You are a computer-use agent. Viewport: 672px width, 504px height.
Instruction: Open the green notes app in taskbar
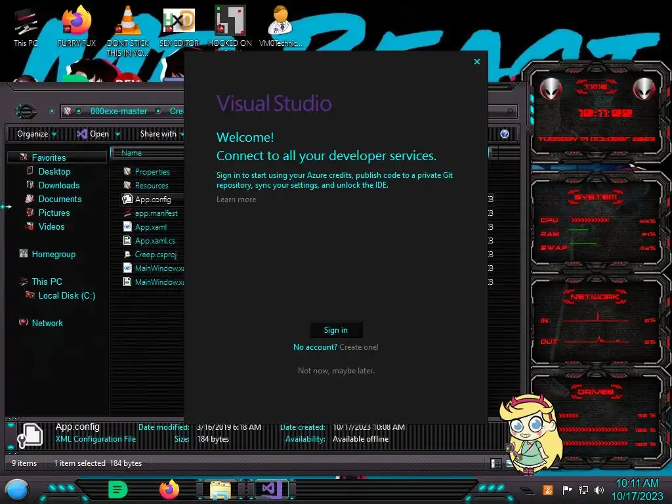click(x=118, y=490)
